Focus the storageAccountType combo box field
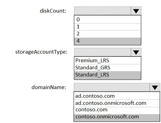The image size is (161, 123). point(103,52)
